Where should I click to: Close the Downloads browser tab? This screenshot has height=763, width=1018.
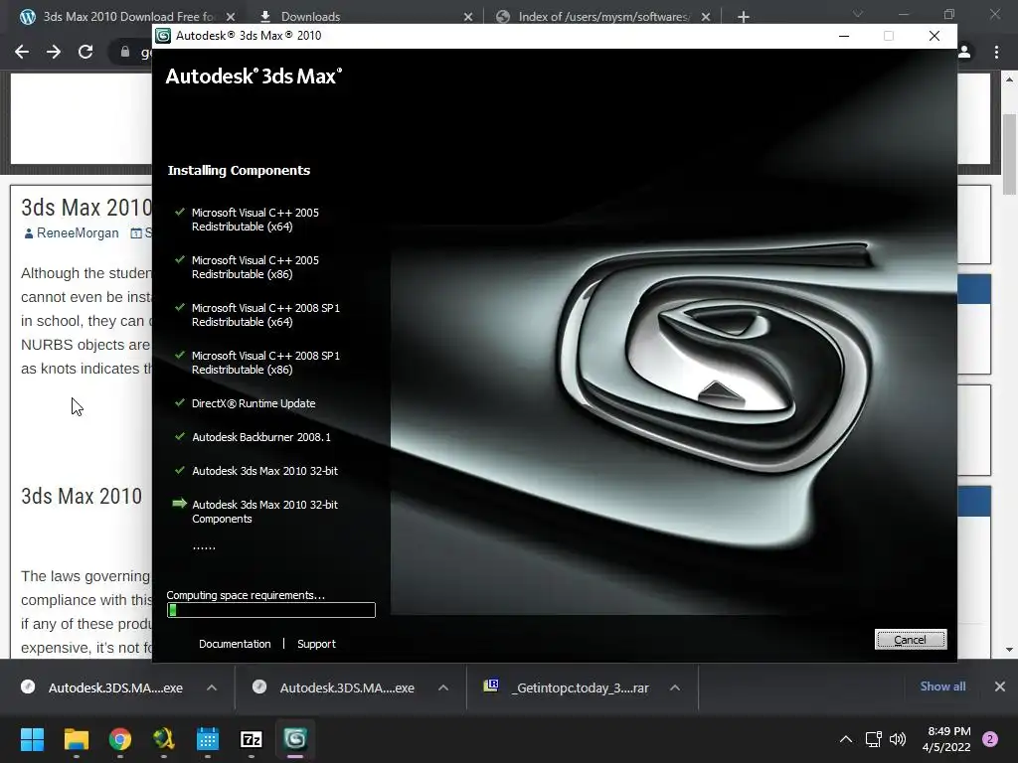pos(468,17)
